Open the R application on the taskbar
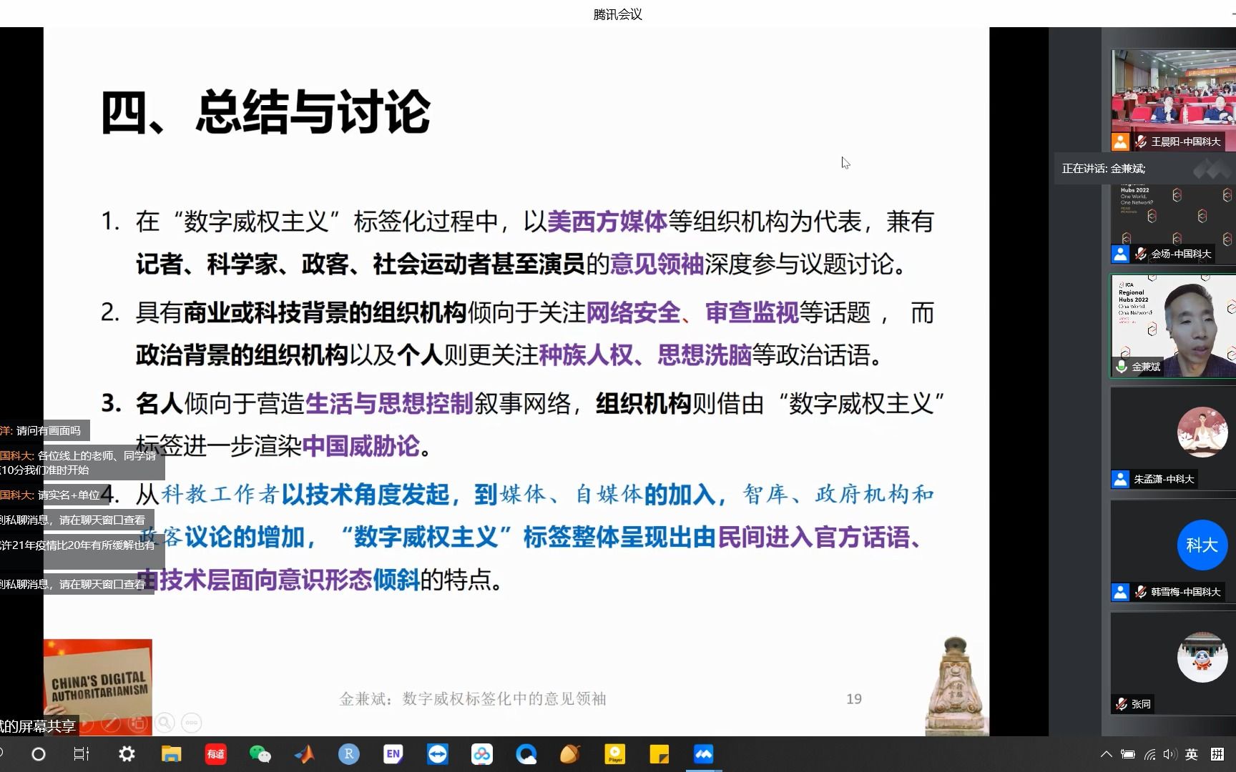The height and width of the screenshot is (772, 1236). tap(348, 754)
